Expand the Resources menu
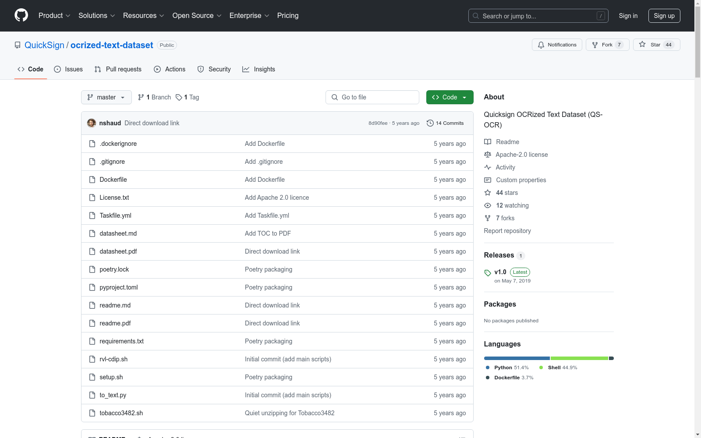The width and height of the screenshot is (701, 438). (x=144, y=16)
